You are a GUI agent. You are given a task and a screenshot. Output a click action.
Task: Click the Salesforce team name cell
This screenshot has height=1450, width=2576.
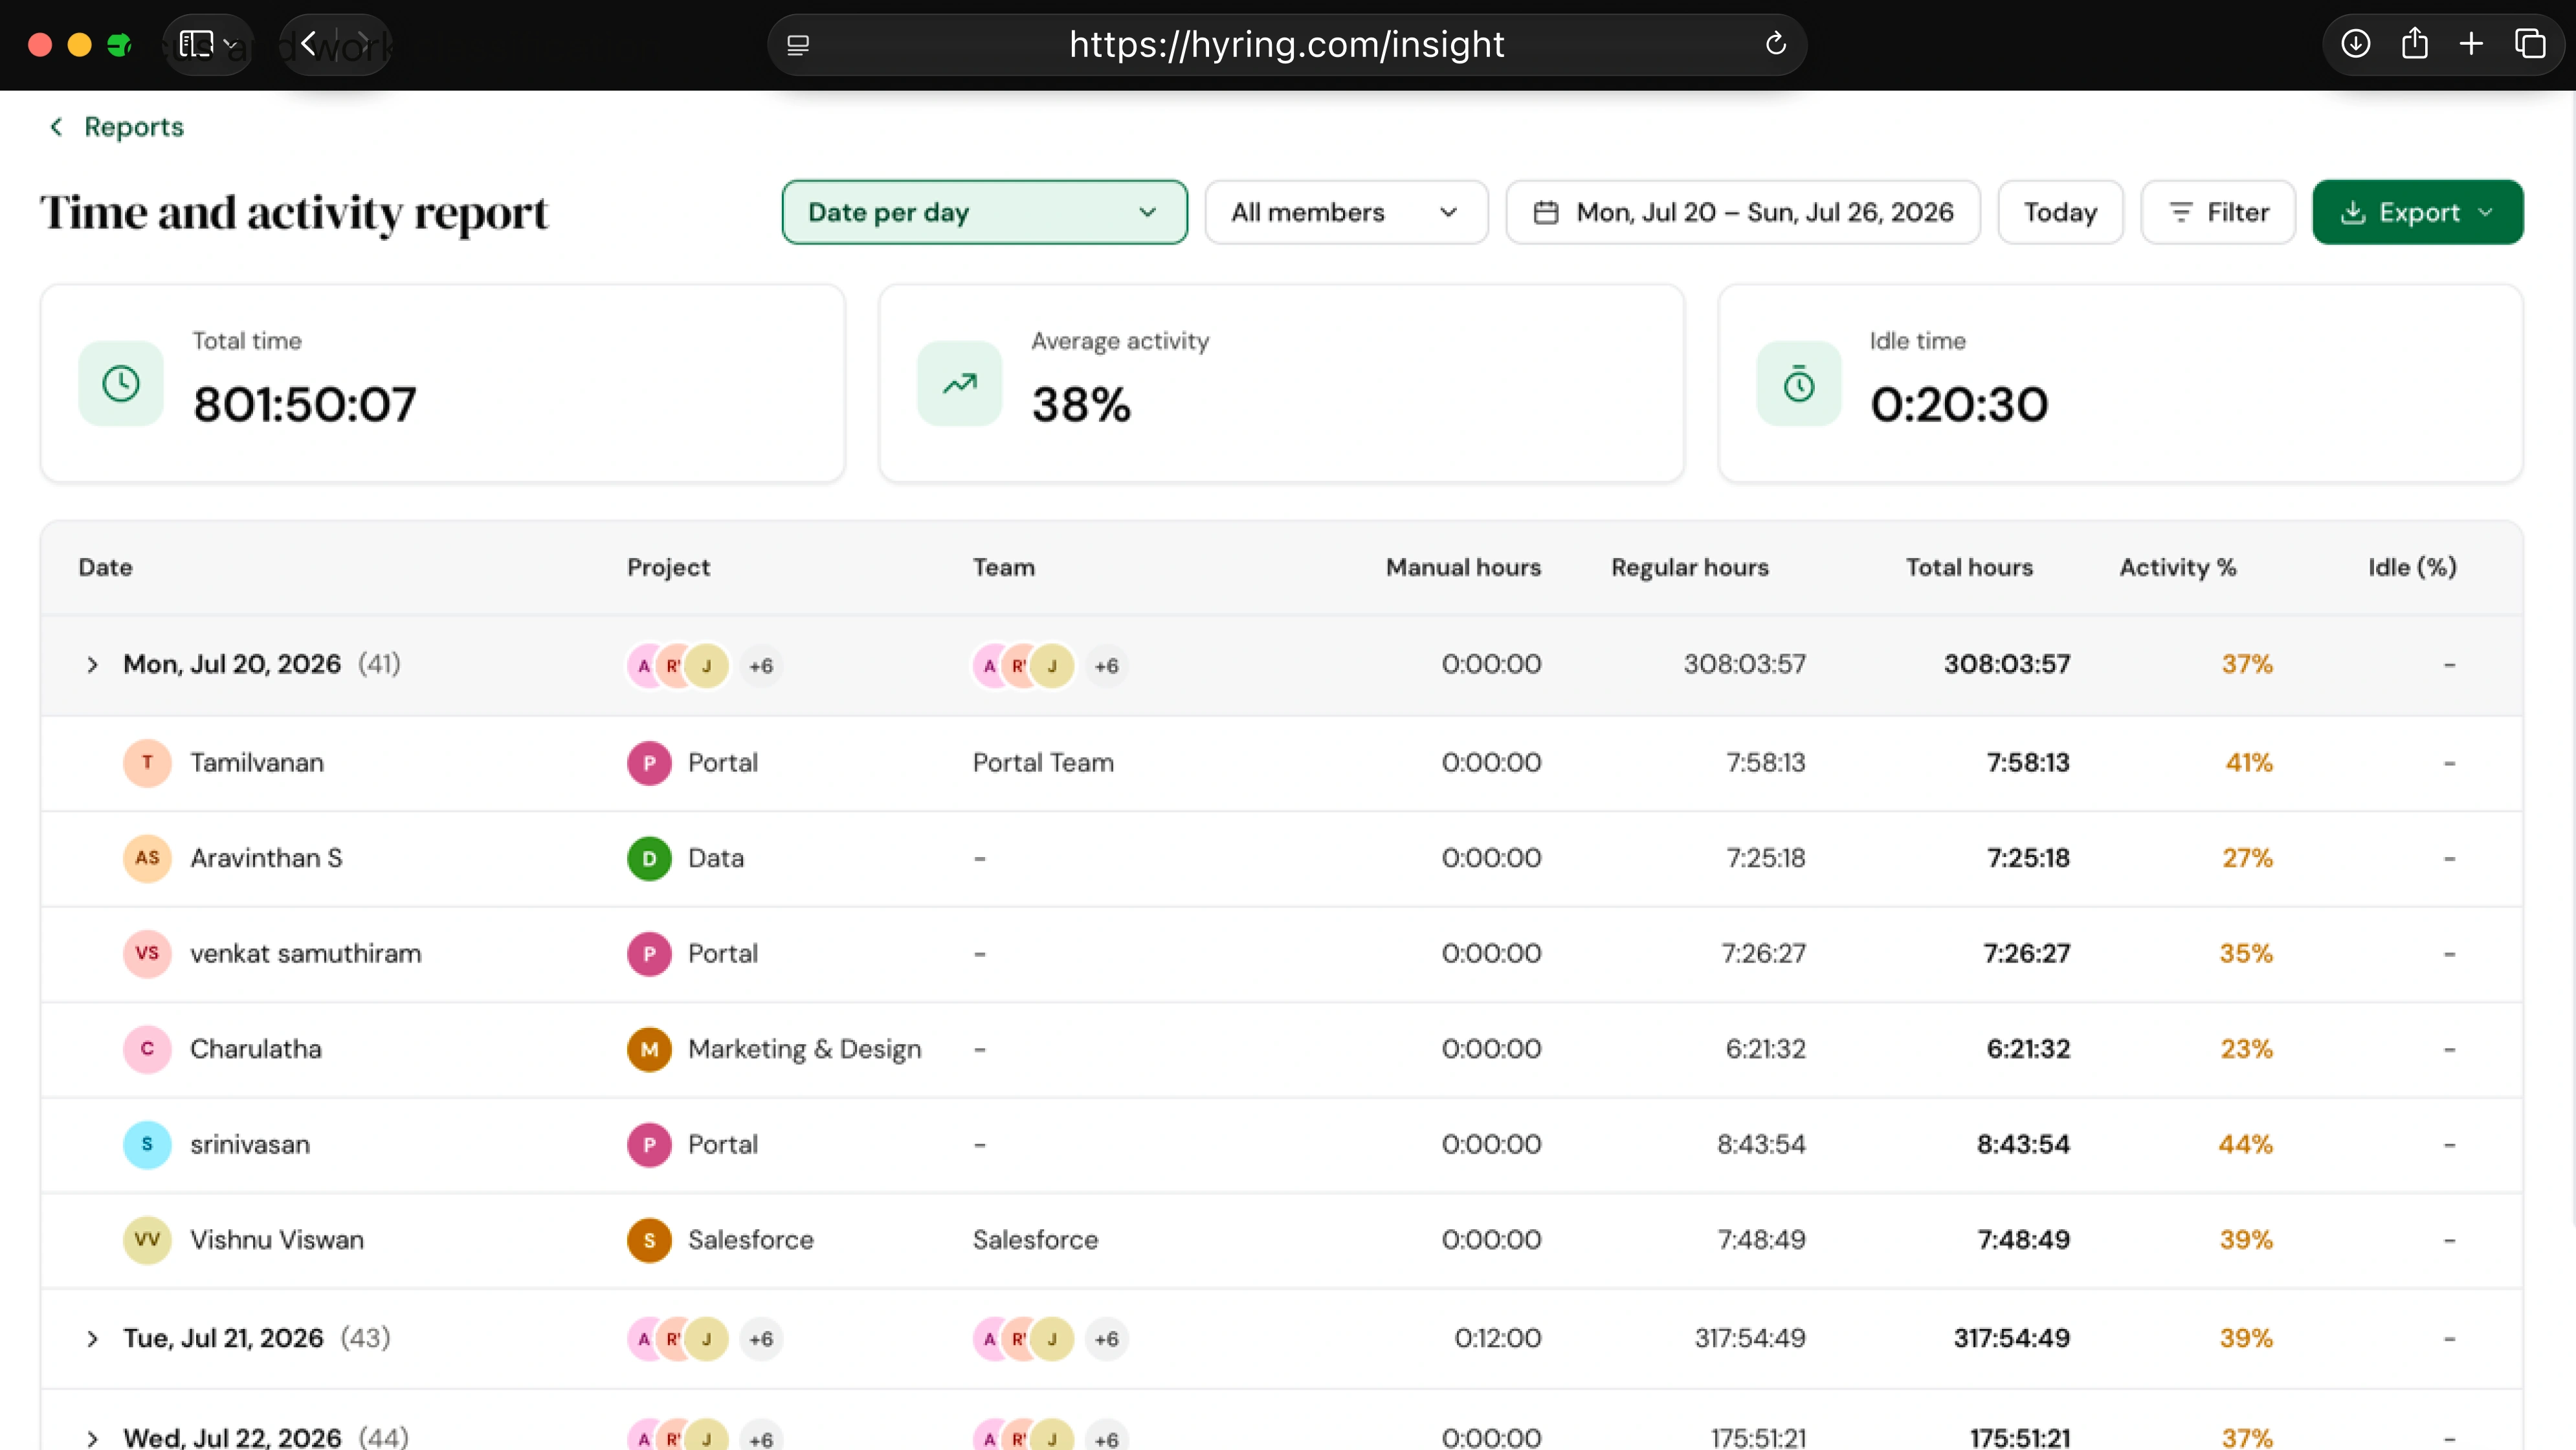click(x=1035, y=1240)
